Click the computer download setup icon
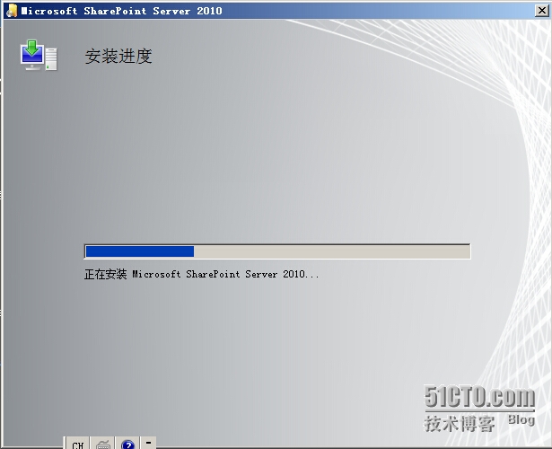 click(x=39, y=56)
